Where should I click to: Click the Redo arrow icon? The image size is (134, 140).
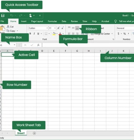(x=21, y=15)
